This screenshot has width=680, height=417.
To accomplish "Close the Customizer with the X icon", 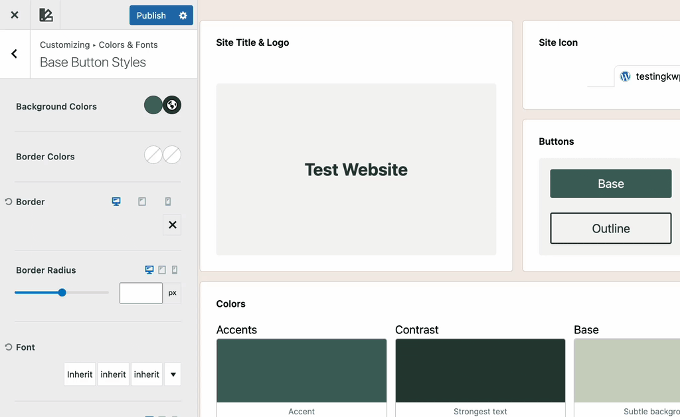I will click(x=15, y=15).
